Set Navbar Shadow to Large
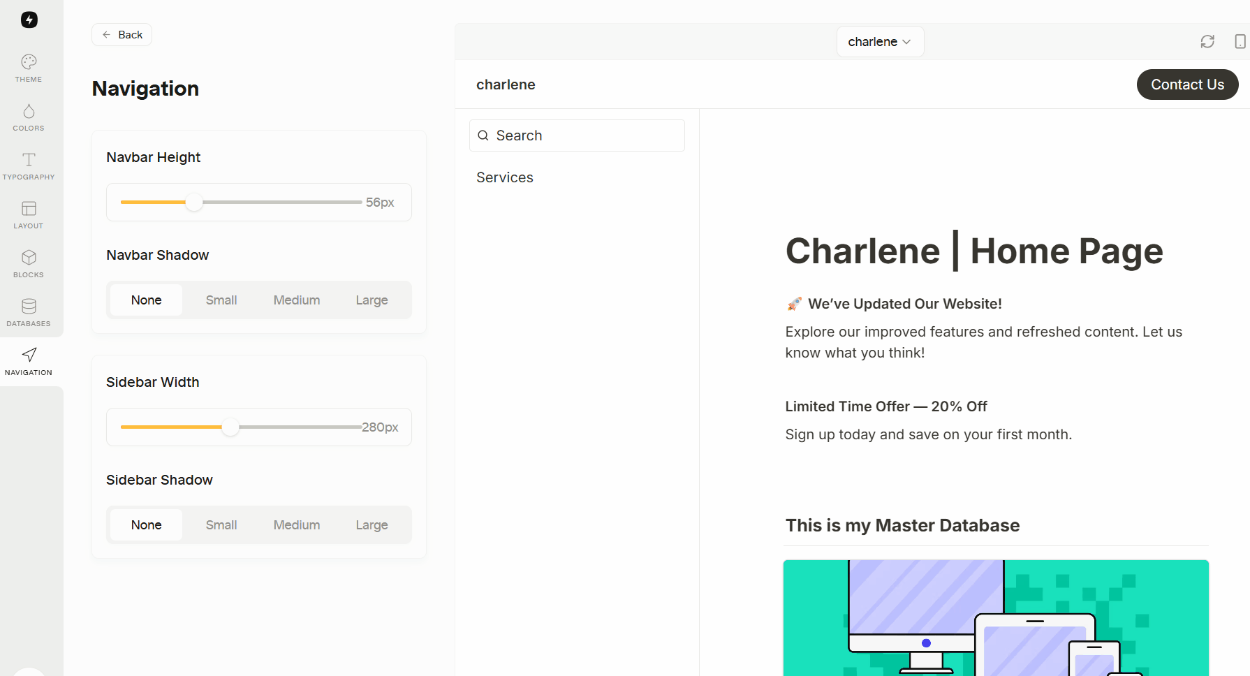1250x676 pixels. click(372, 300)
